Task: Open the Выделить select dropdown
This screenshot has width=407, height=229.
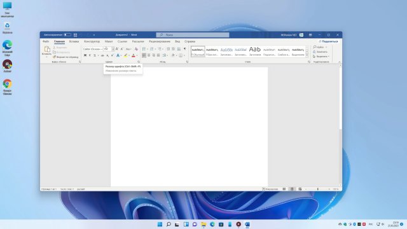Action: tap(321, 57)
